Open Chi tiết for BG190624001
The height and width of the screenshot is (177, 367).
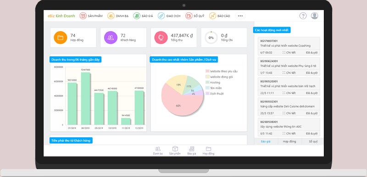[289, 73]
